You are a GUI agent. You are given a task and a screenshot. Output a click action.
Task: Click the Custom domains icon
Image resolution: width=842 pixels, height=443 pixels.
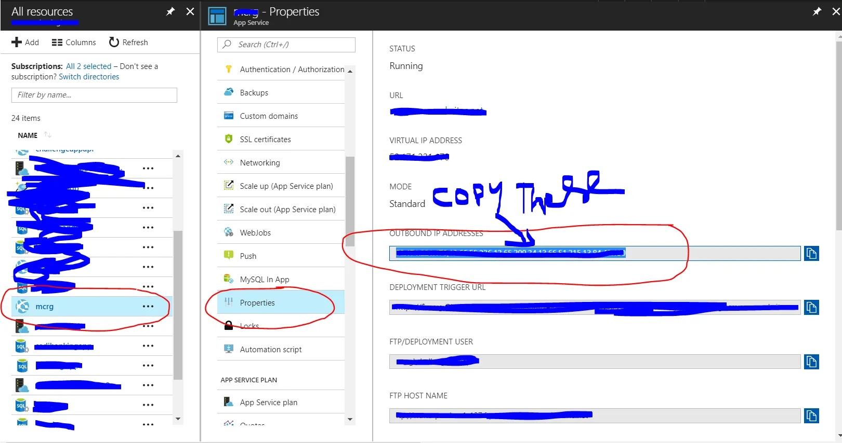229,116
